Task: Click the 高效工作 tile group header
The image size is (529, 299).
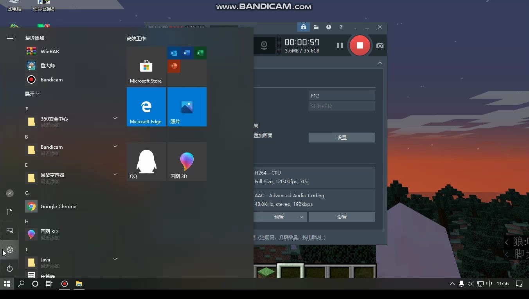Action: (x=136, y=39)
